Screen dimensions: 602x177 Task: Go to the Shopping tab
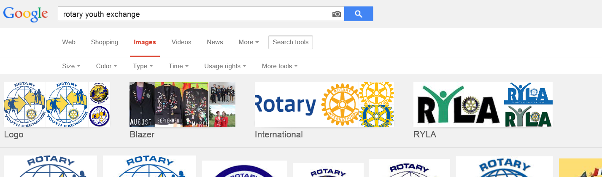105,42
